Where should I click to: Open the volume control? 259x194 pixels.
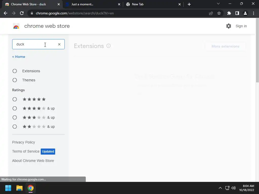[x=233, y=188]
